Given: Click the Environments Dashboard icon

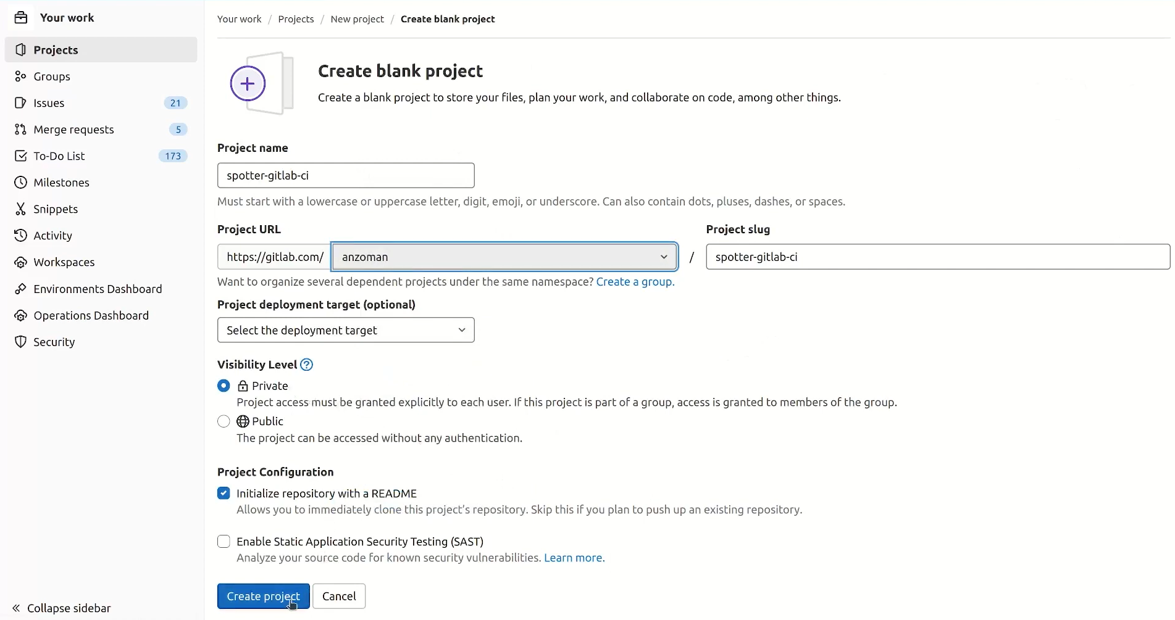Looking at the screenshot, I should [20, 289].
